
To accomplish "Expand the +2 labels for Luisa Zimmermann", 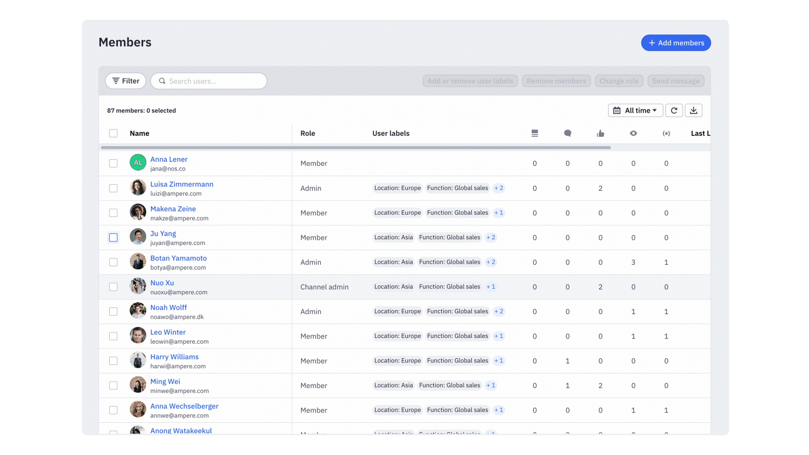I will (498, 188).
